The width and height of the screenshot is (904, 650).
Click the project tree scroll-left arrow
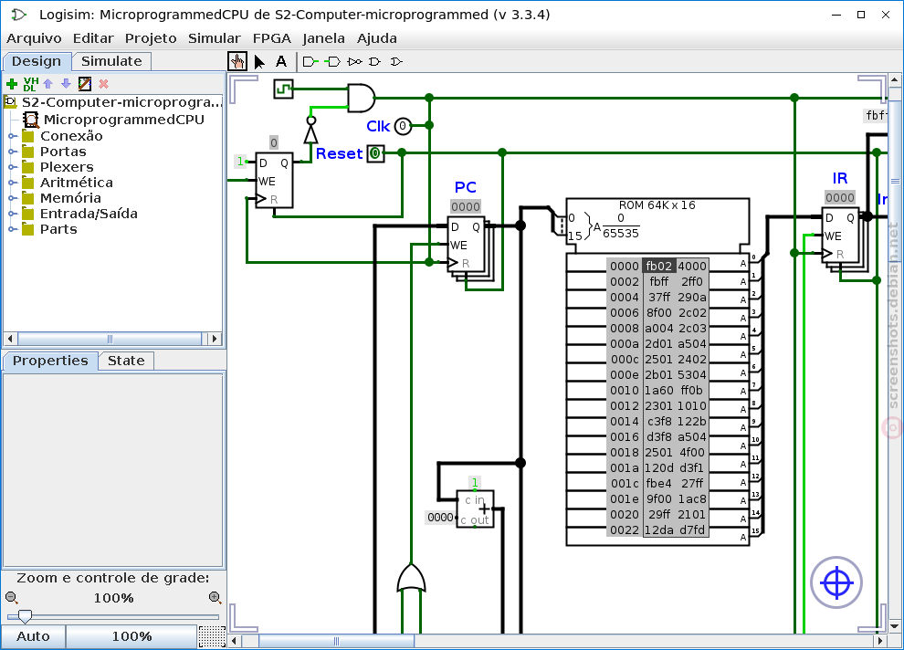tap(10, 339)
